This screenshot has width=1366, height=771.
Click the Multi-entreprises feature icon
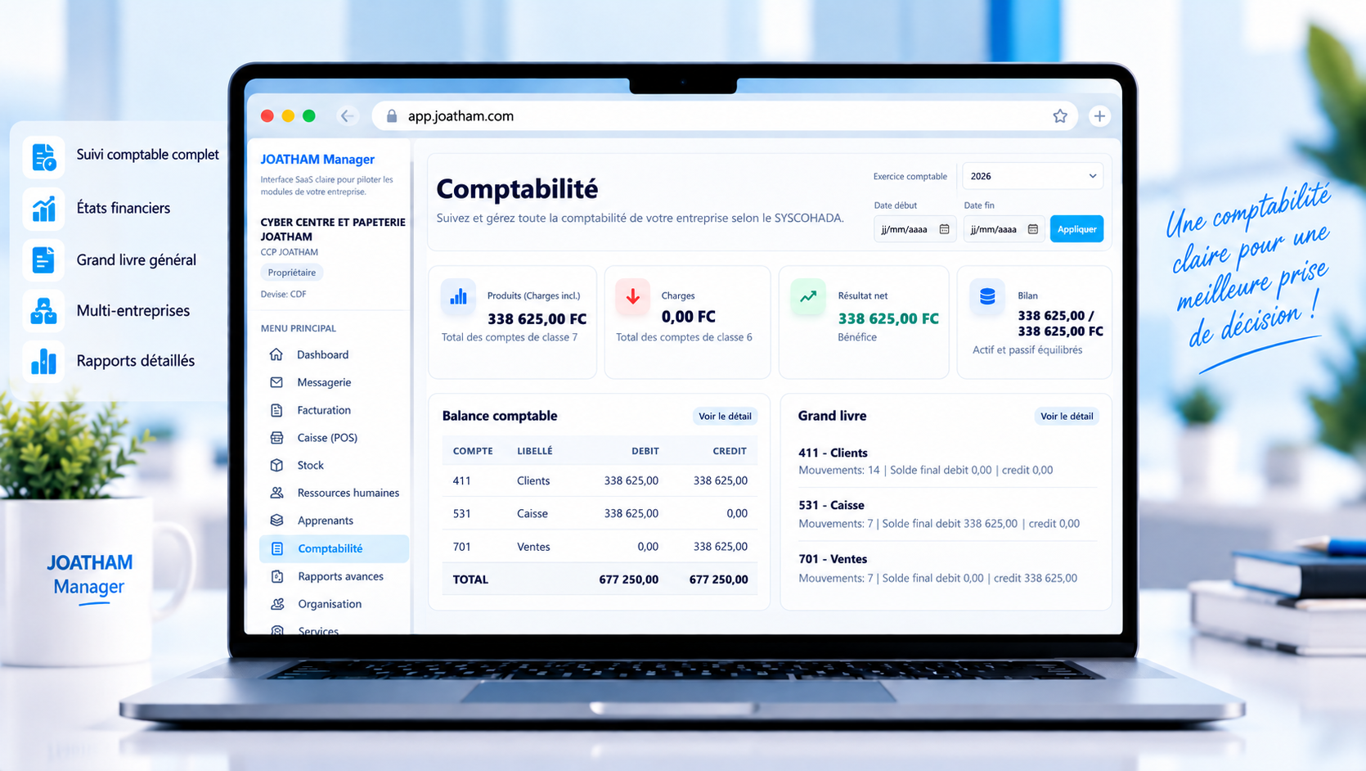[x=43, y=311]
